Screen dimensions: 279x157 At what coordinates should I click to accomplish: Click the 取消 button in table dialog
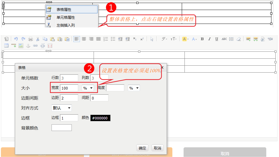(158, 148)
